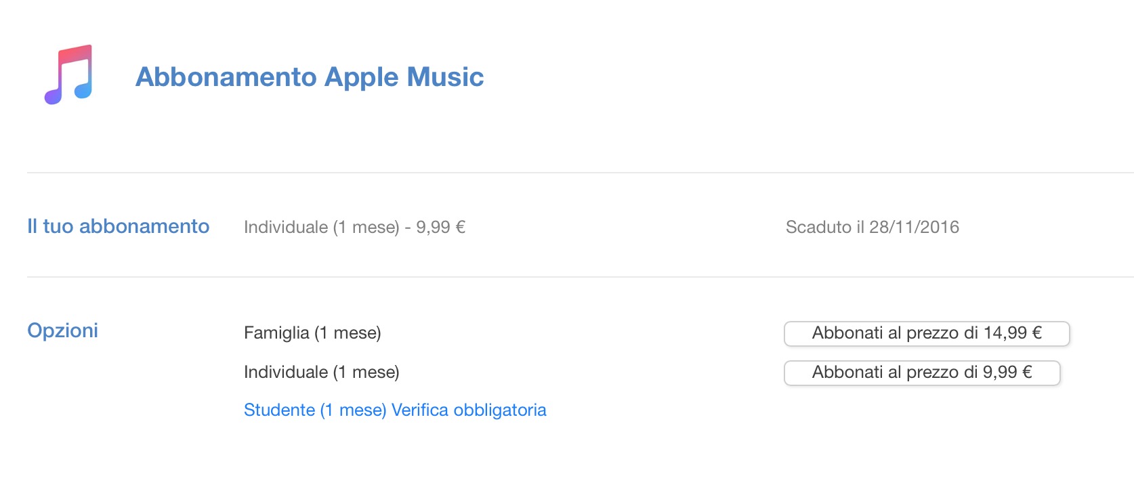Click "14,99 €" on the Famiglia button

[1012, 333]
